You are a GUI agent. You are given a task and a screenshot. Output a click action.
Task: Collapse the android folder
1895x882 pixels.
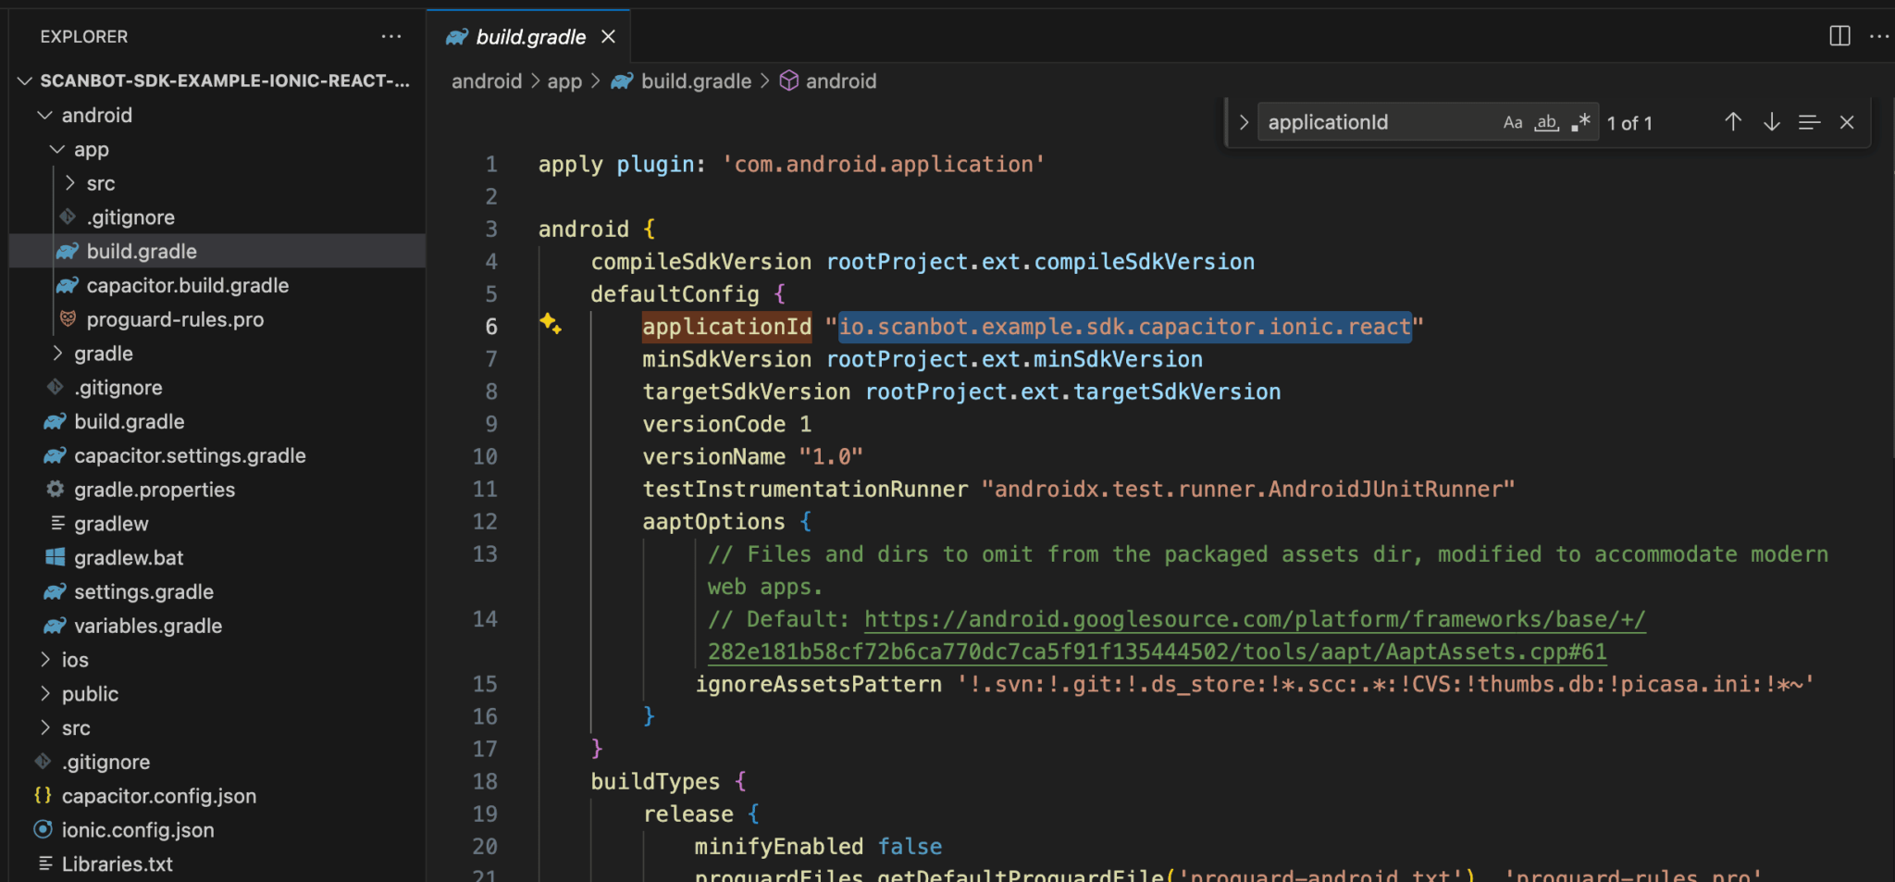(44, 114)
